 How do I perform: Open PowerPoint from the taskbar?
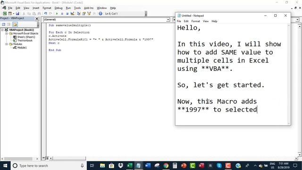click(184, 166)
